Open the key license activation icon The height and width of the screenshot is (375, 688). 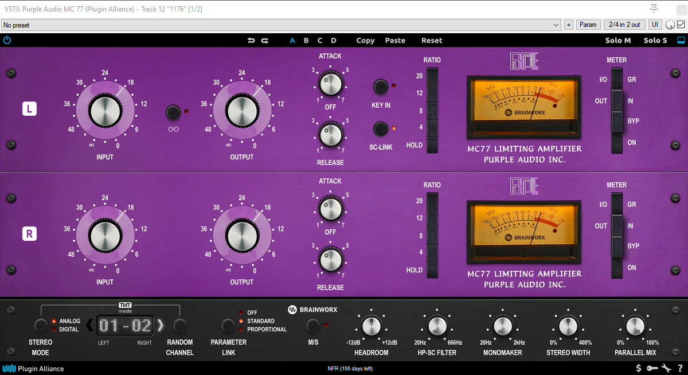[652, 368]
